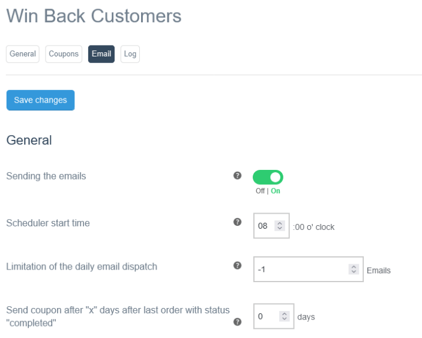Image resolution: width=422 pixels, height=338 pixels.
Task: Click help icon next to Sending the emails
Action: (x=237, y=176)
